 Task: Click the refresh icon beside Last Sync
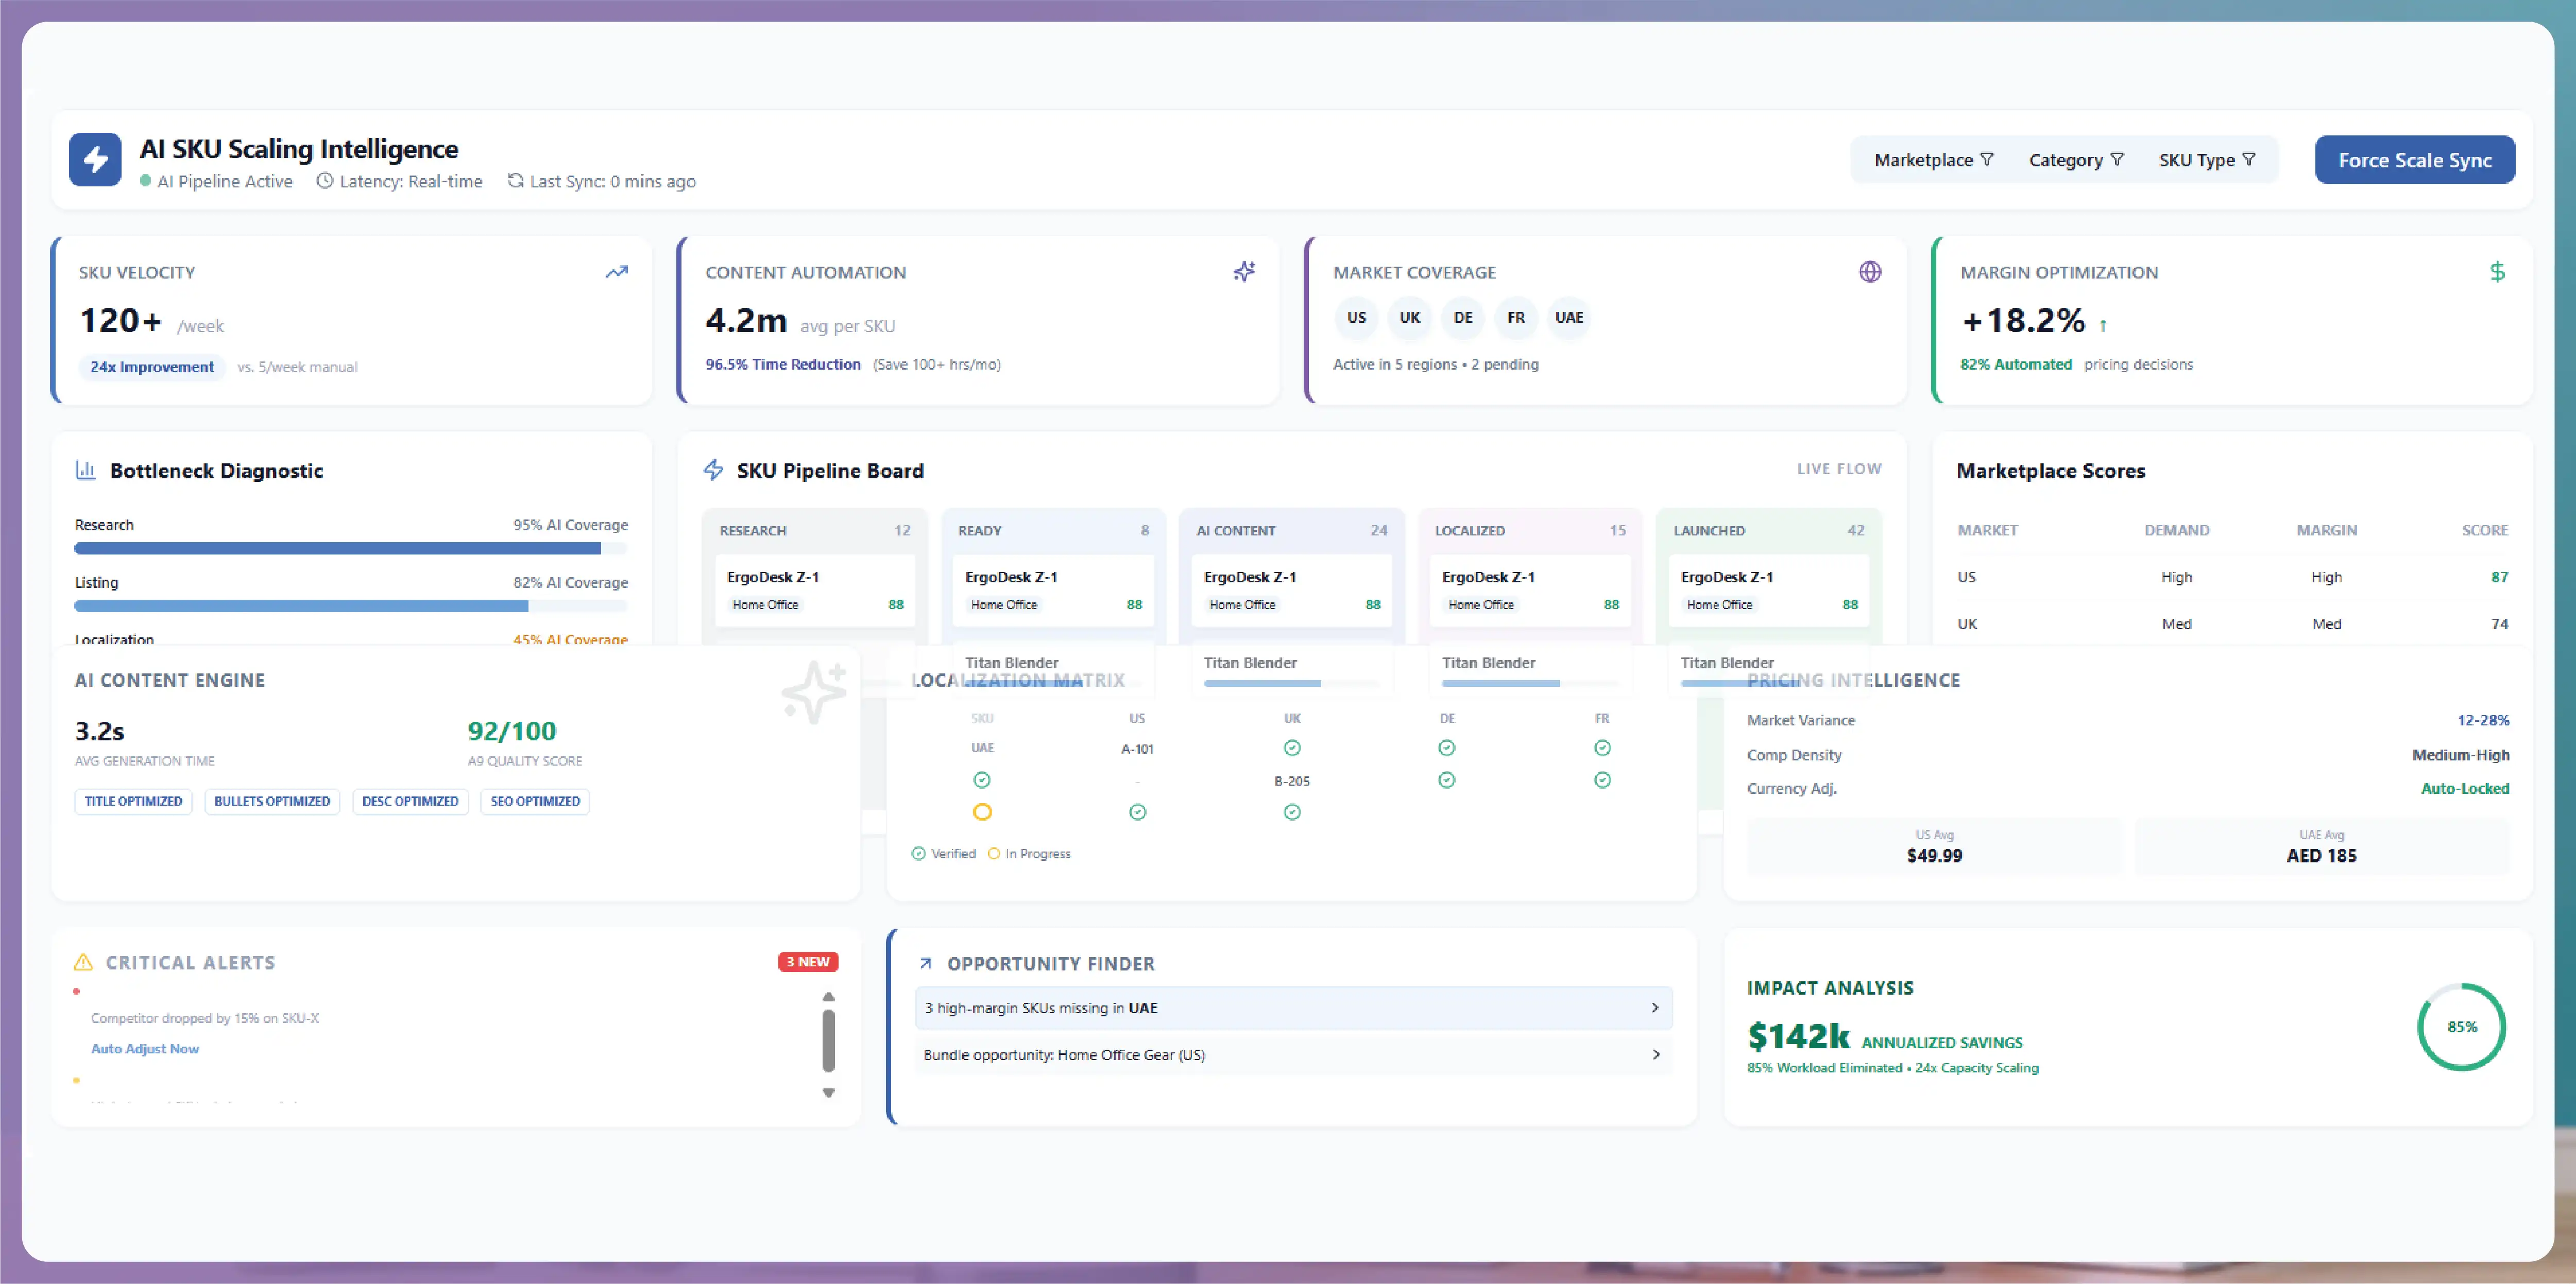(515, 181)
